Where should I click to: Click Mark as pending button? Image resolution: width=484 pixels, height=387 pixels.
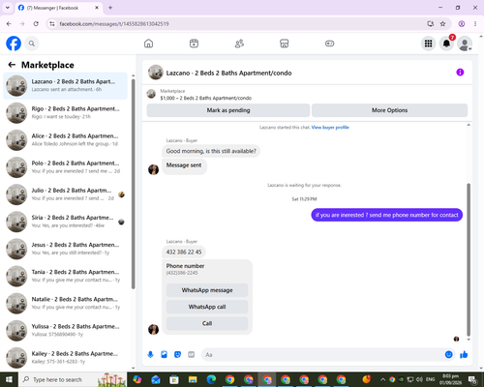228,110
